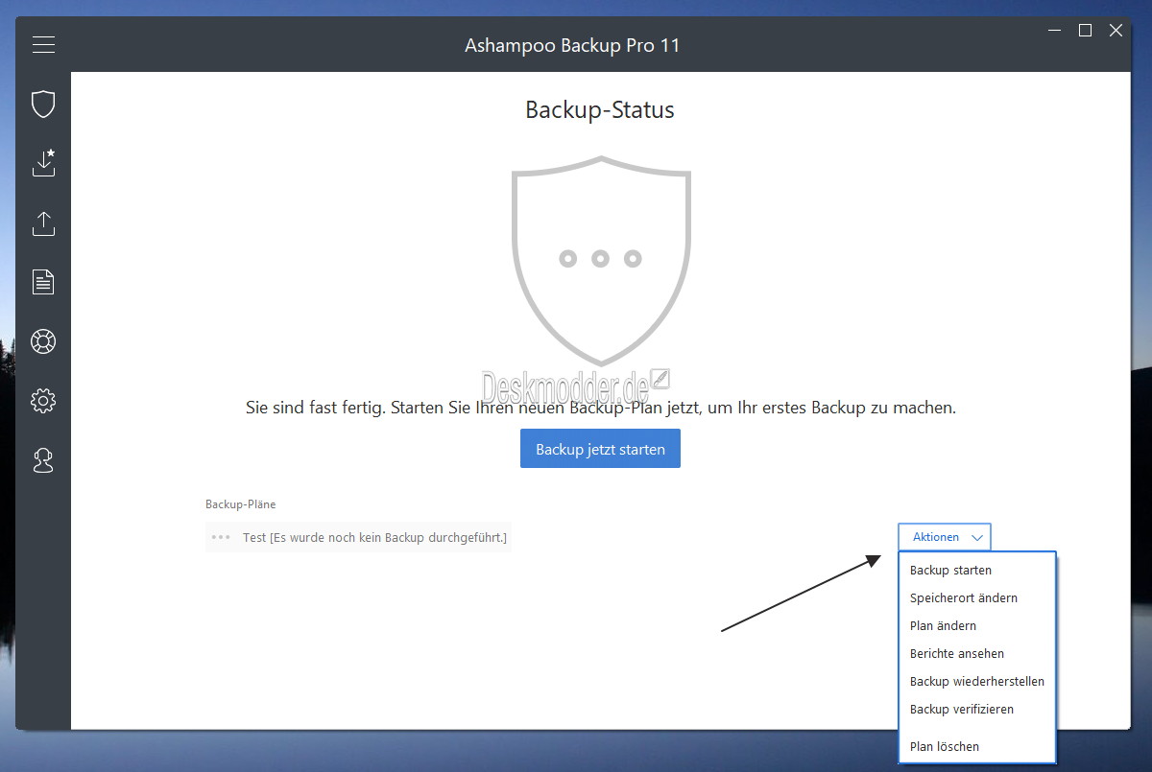Open settings via the gear sidebar icon
Image resolution: width=1152 pixels, height=772 pixels.
(x=43, y=401)
